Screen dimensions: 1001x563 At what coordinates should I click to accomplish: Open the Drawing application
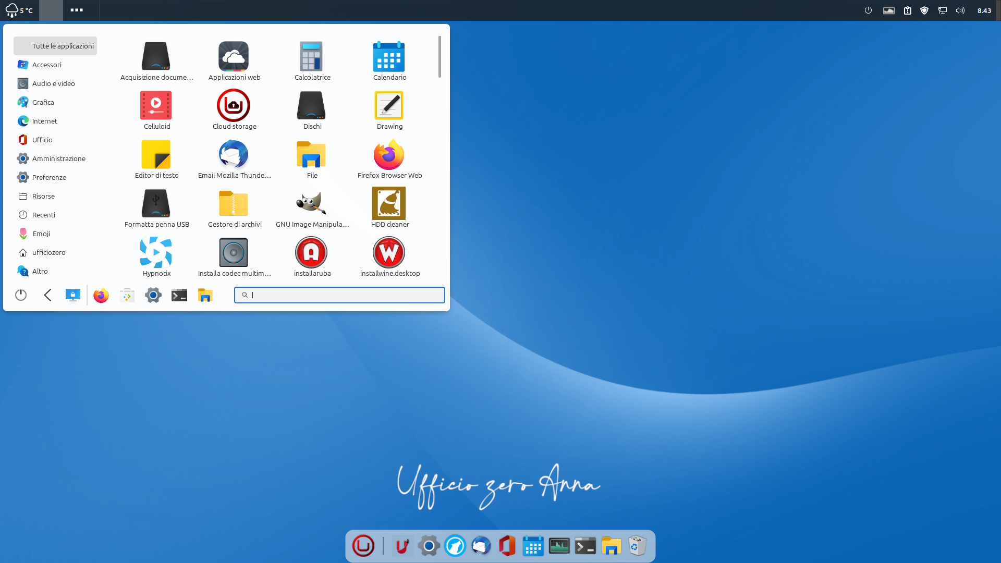coord(389,106)
